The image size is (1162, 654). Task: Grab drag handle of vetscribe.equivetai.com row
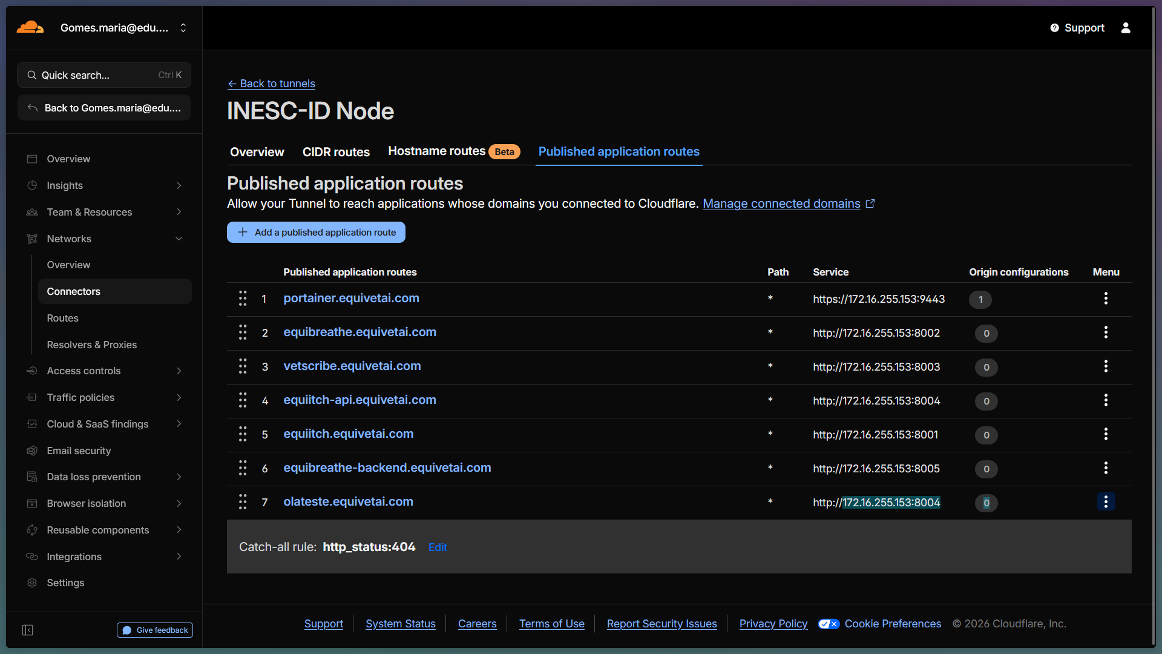coord(243,366)
